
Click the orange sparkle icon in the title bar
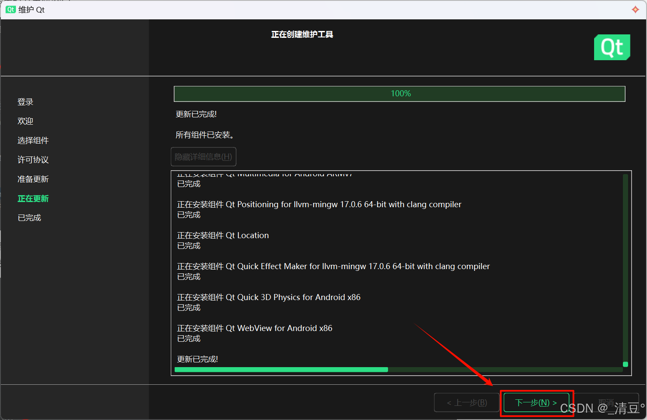coord(635,9)
